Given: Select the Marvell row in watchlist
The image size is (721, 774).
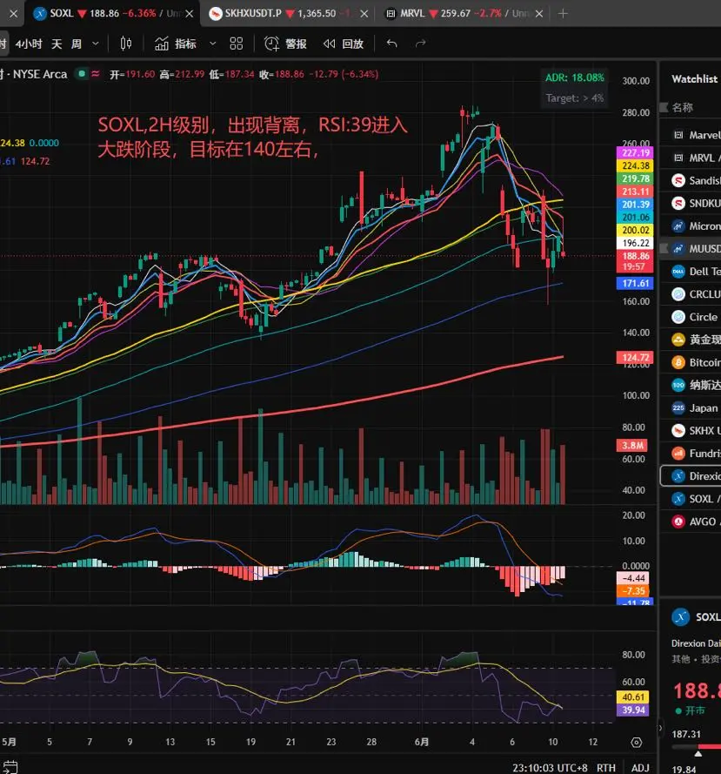Looking at the screenshot, I should point(691,135).
